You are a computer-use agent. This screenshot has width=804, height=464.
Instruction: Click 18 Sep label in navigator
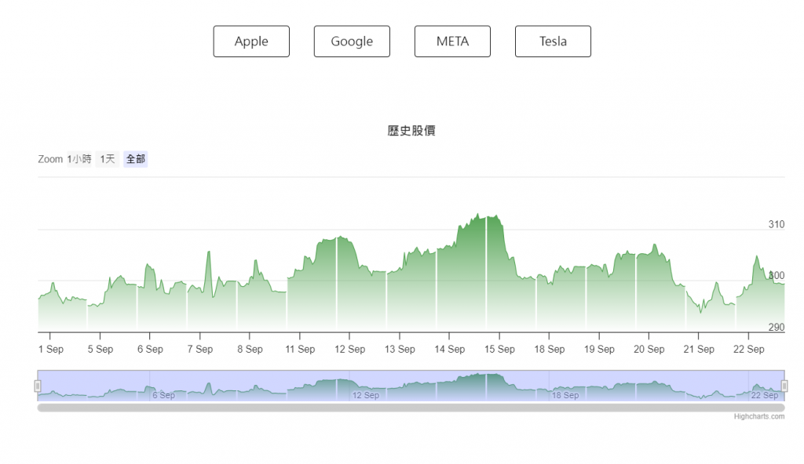click(x=565, y=395)
